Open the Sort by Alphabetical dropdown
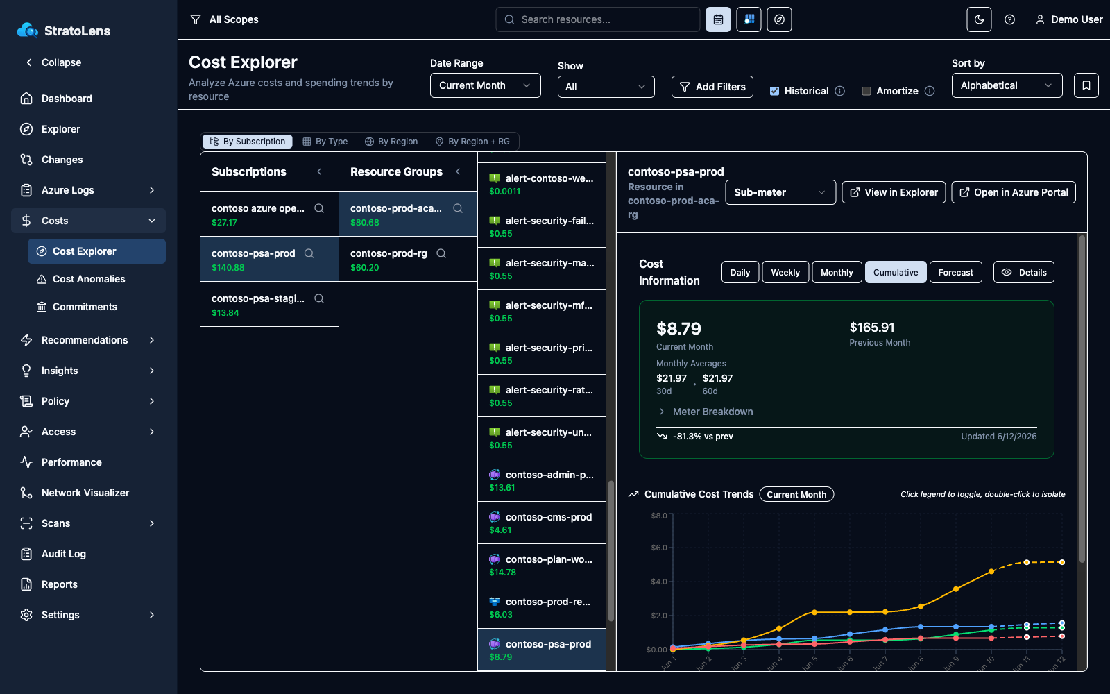Image resolution: width=1110 pixels, height=694 pixels. click(x=1007, y=85)
